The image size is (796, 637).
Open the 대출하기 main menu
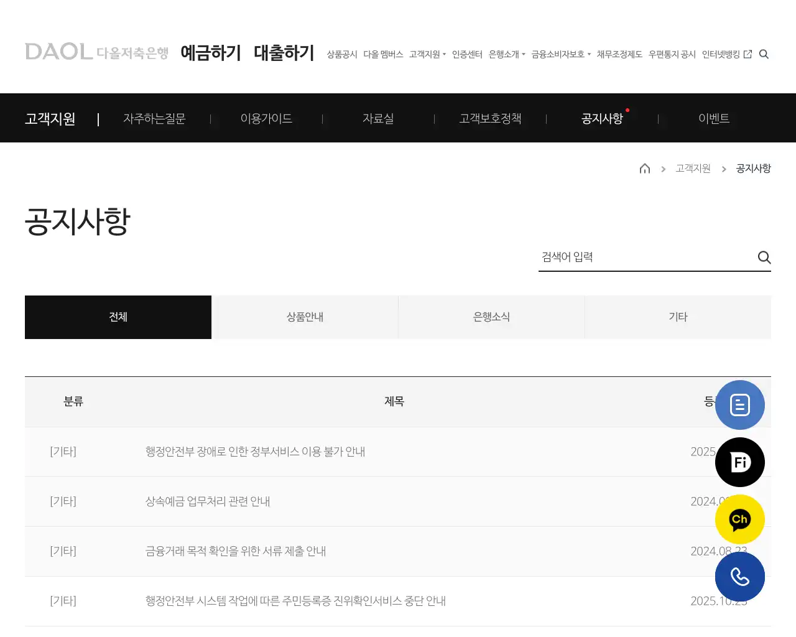[284, 53]
